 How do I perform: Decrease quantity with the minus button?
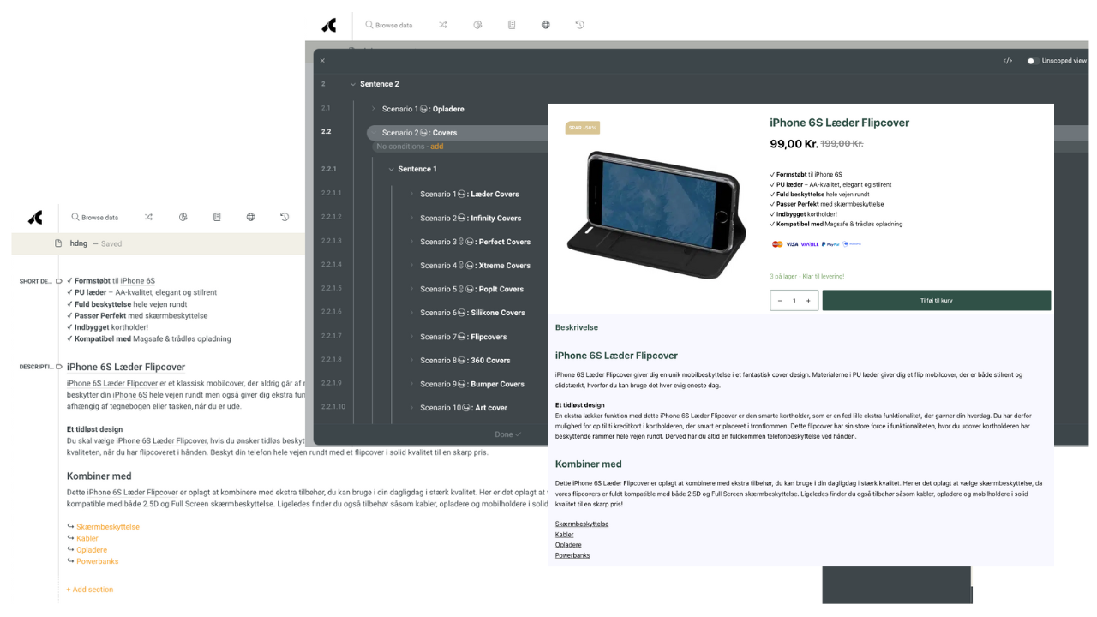(x=780, y=301)
